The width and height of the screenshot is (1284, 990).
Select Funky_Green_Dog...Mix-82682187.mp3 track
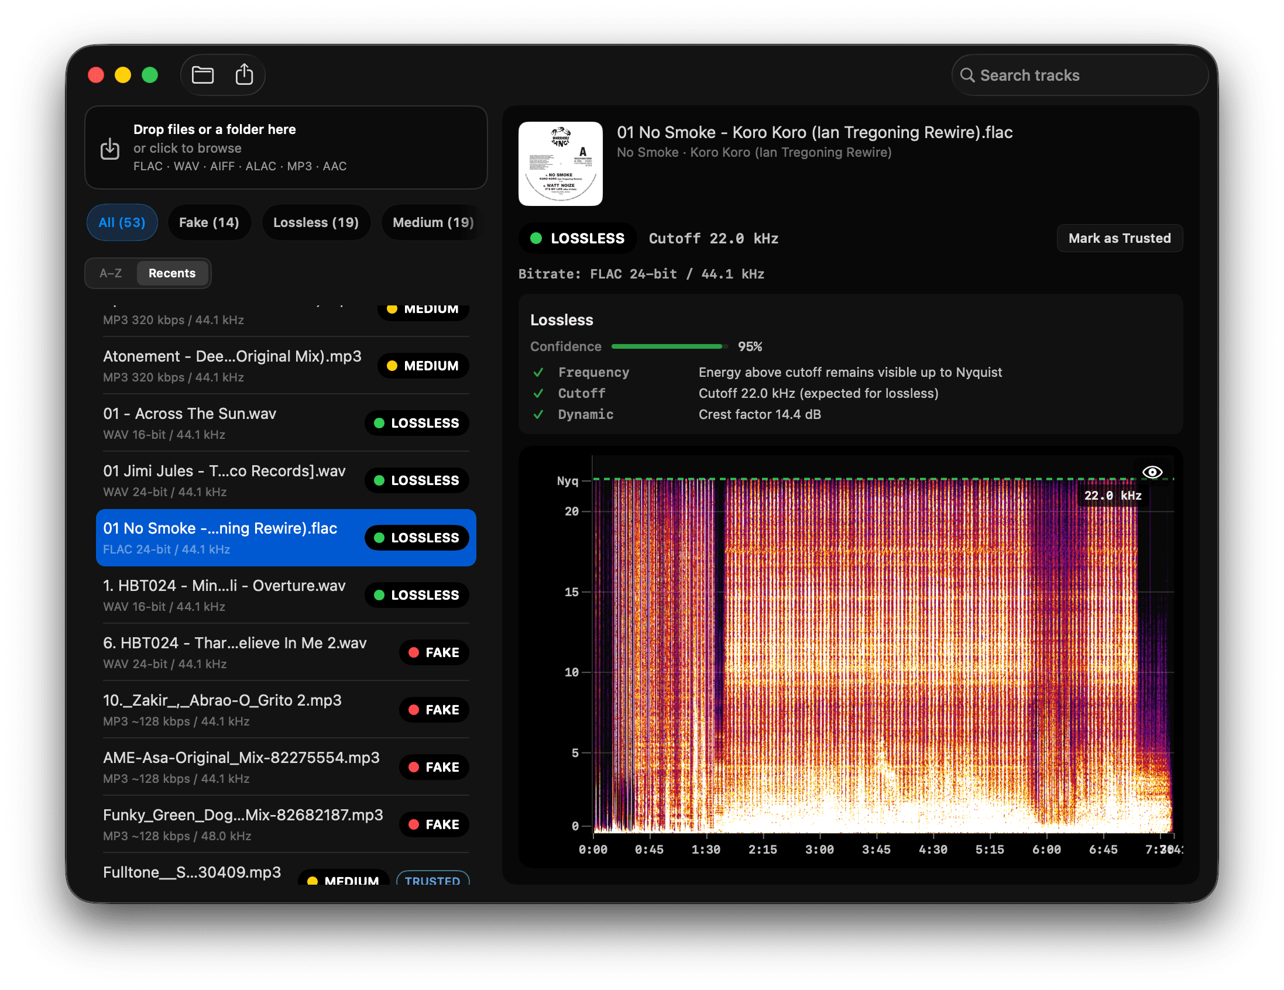[x=286, y=824]
